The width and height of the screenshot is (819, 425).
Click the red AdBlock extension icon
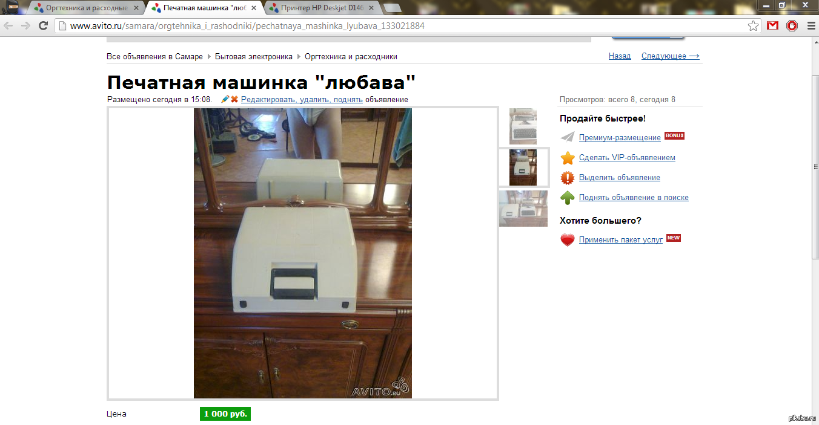click(792, 26)
